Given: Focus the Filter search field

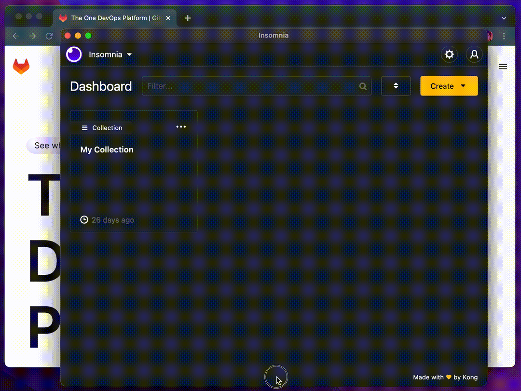Looking at the screenshot, I should 257,86.
